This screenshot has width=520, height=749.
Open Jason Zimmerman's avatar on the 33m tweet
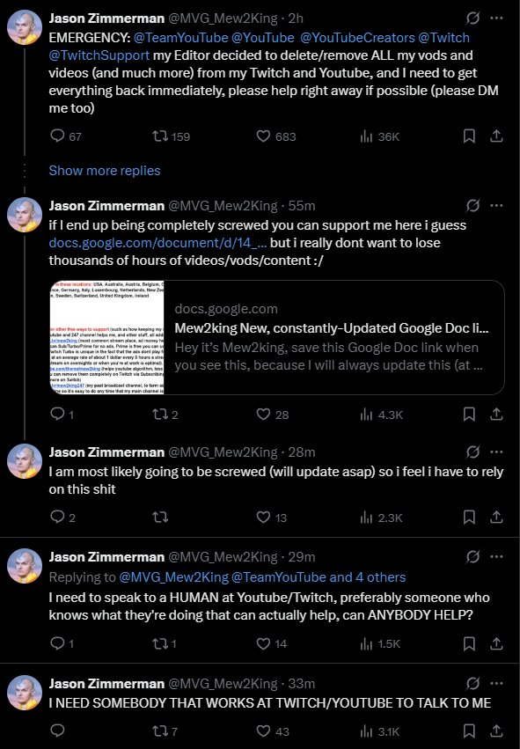coord(25,693)
